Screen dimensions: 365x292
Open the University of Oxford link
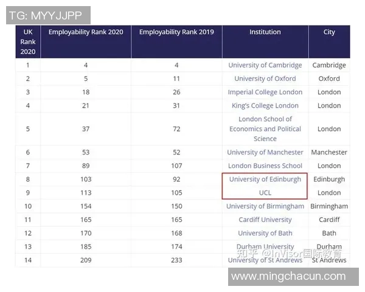pyautogui.click(x=265, y=78)
